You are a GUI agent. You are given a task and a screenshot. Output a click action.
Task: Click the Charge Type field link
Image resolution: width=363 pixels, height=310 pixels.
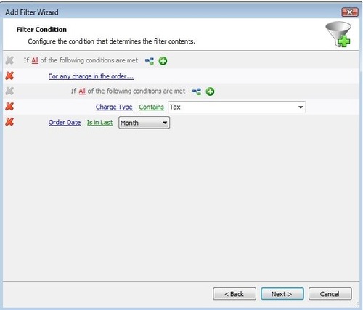coord(114,107)
